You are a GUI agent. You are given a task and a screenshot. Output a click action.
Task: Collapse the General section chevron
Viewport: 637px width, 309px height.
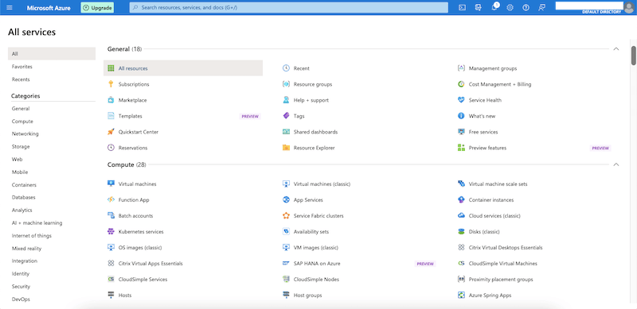click(x=616, y=49)
